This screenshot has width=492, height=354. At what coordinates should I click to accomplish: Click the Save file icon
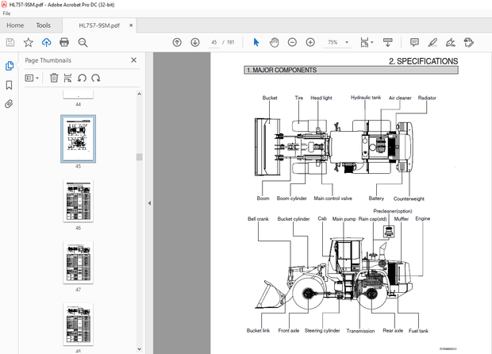click(10, 42)
